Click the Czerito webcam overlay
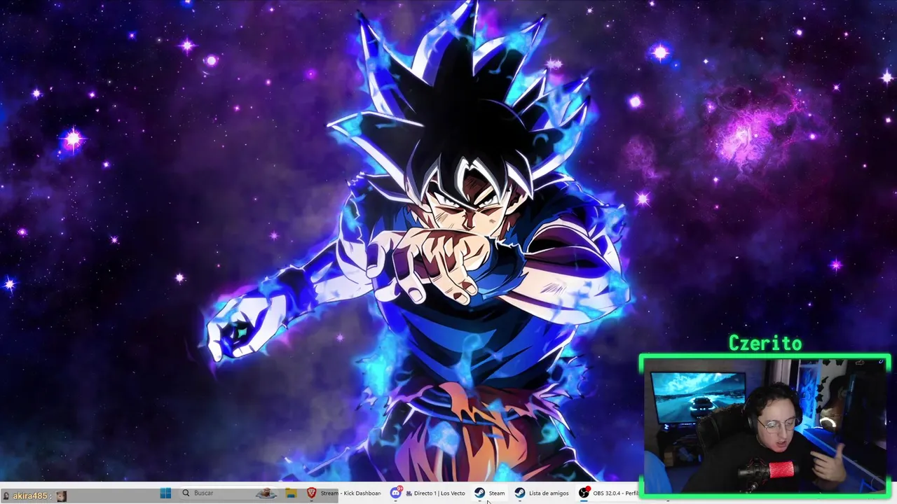The height and width of the screenshot is (504, 897). pyautogui.click(x=765, y=426)
